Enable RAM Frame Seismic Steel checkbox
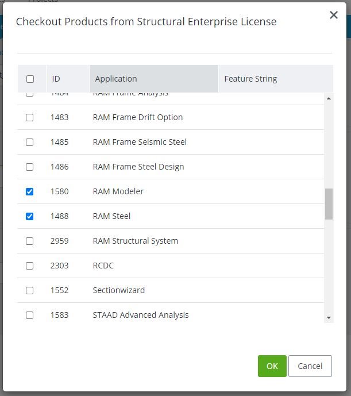This screenshot has width=351, height=396. (30, 142)
